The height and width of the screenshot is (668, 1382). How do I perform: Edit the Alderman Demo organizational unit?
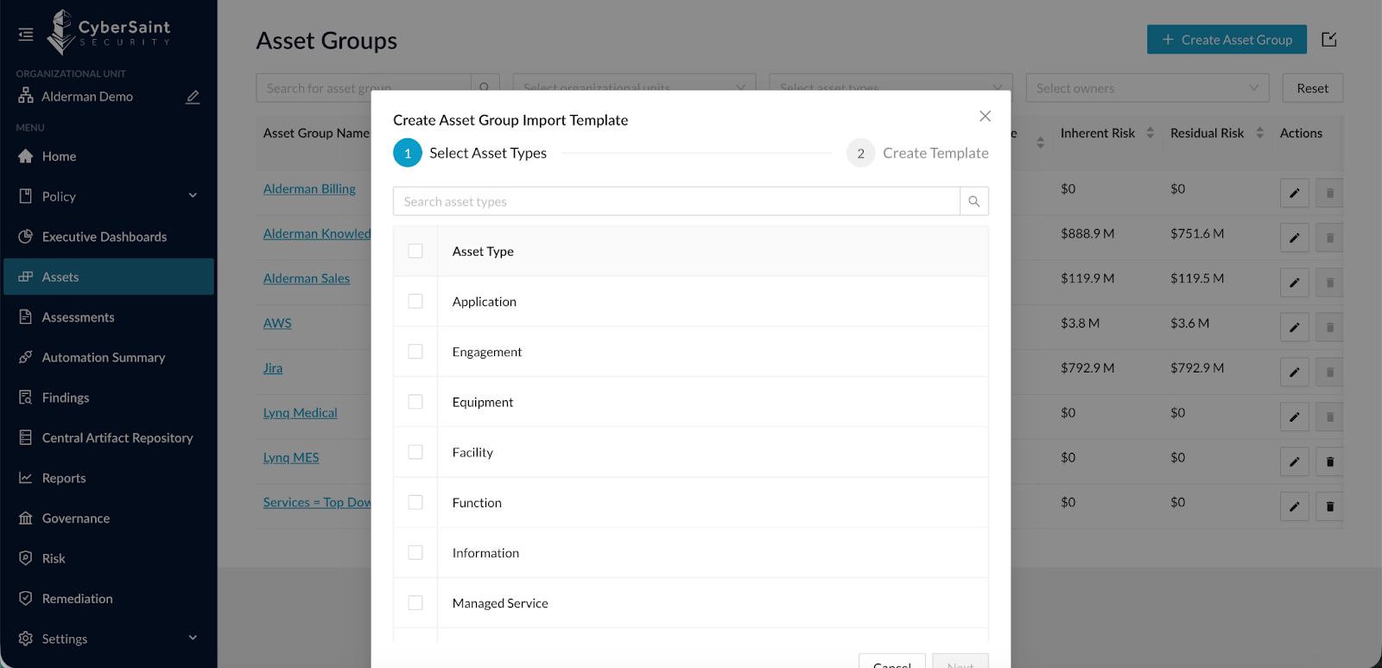(x=193, y=97)
